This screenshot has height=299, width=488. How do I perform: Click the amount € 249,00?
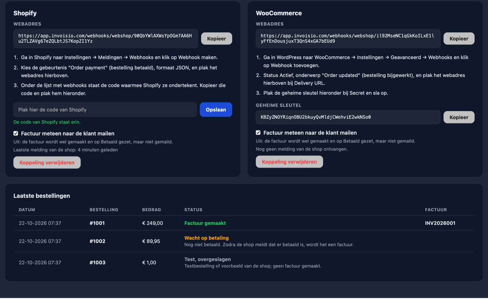152,223
